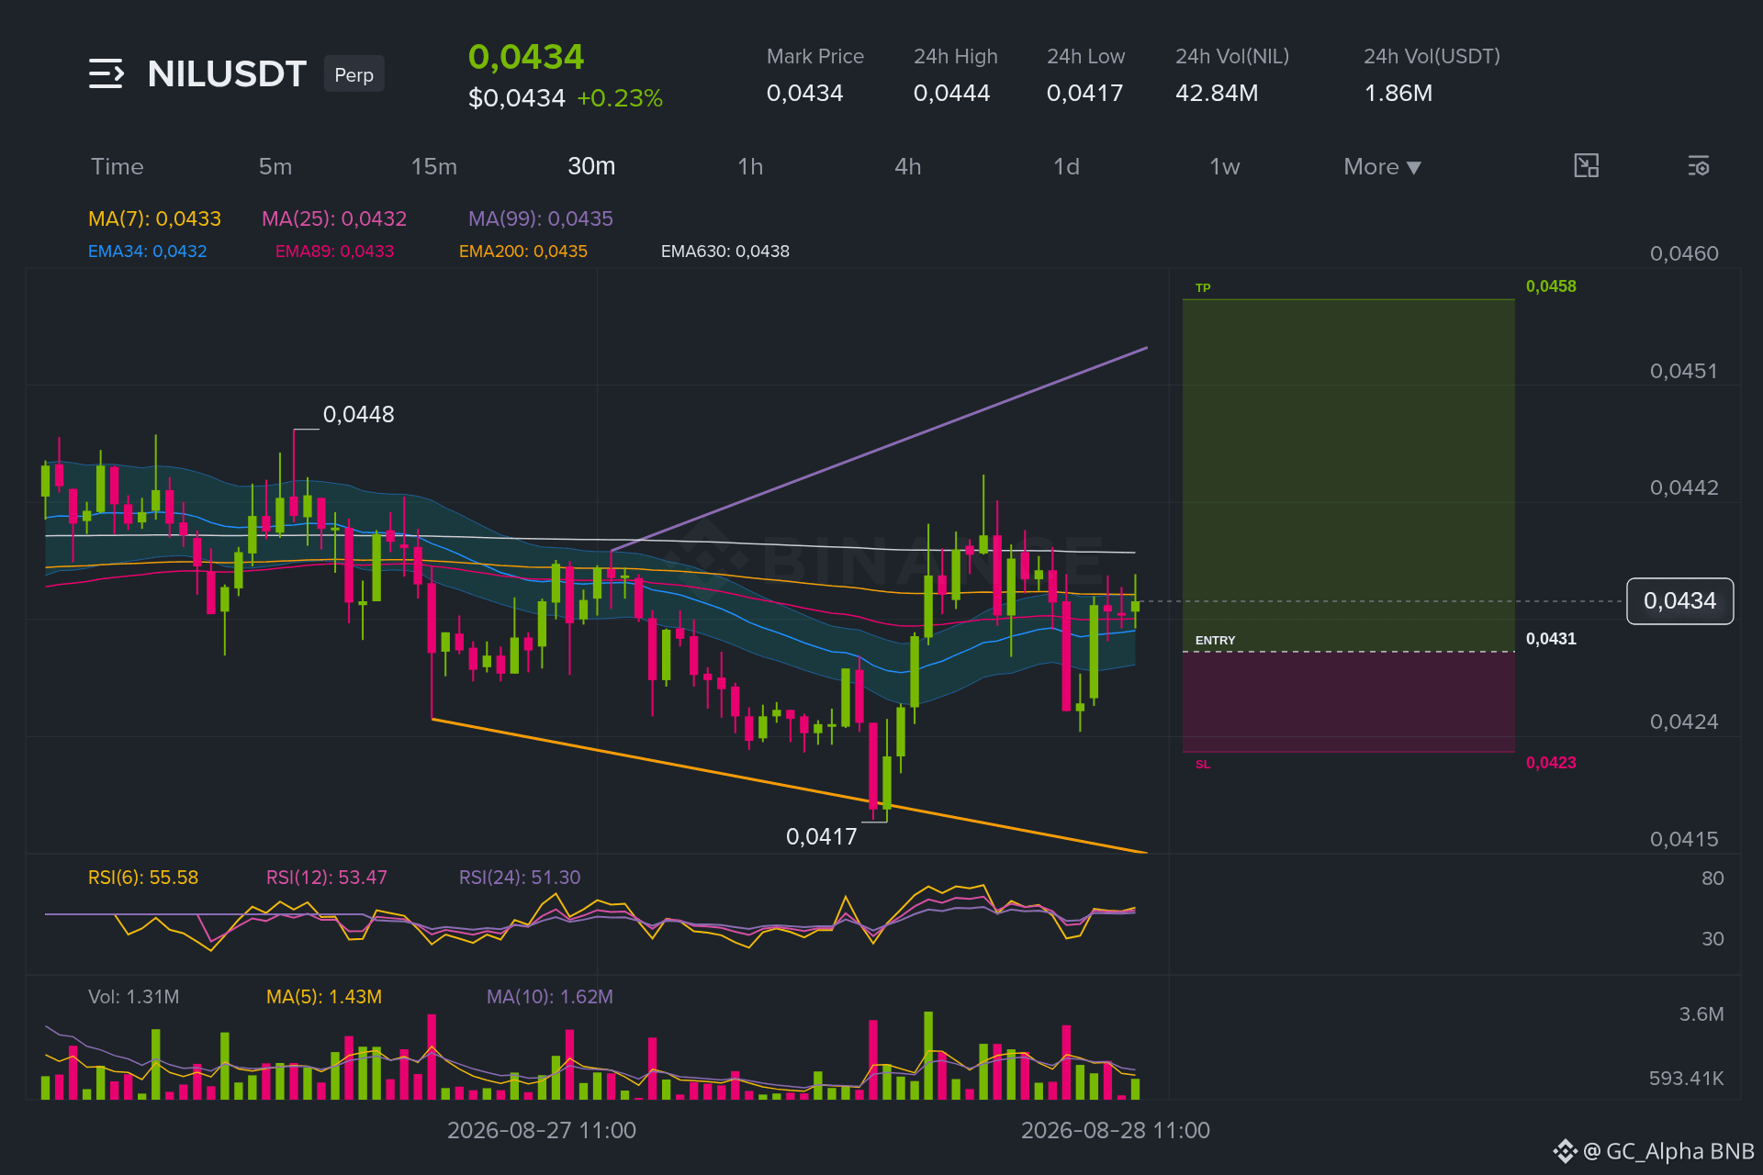Switch to the 1d timeframe
Image resolution: width=1763 pixels, height=1175 pixels.
(x=1066, y=167)
